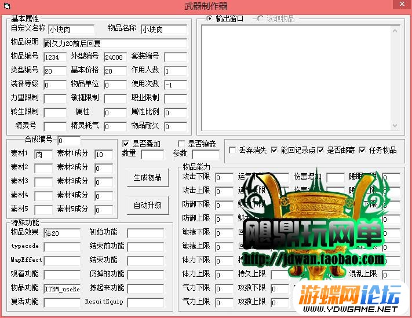Click the 物品耐久 field
The image size is (412, 318).
click(x=176, y=127)
